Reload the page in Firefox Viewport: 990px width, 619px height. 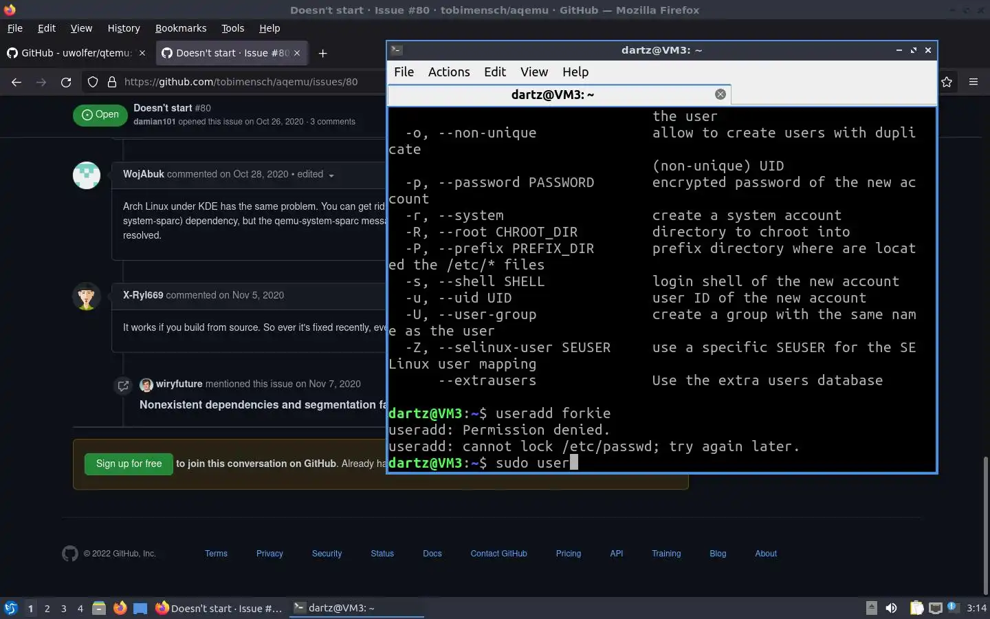pos(66,82)
